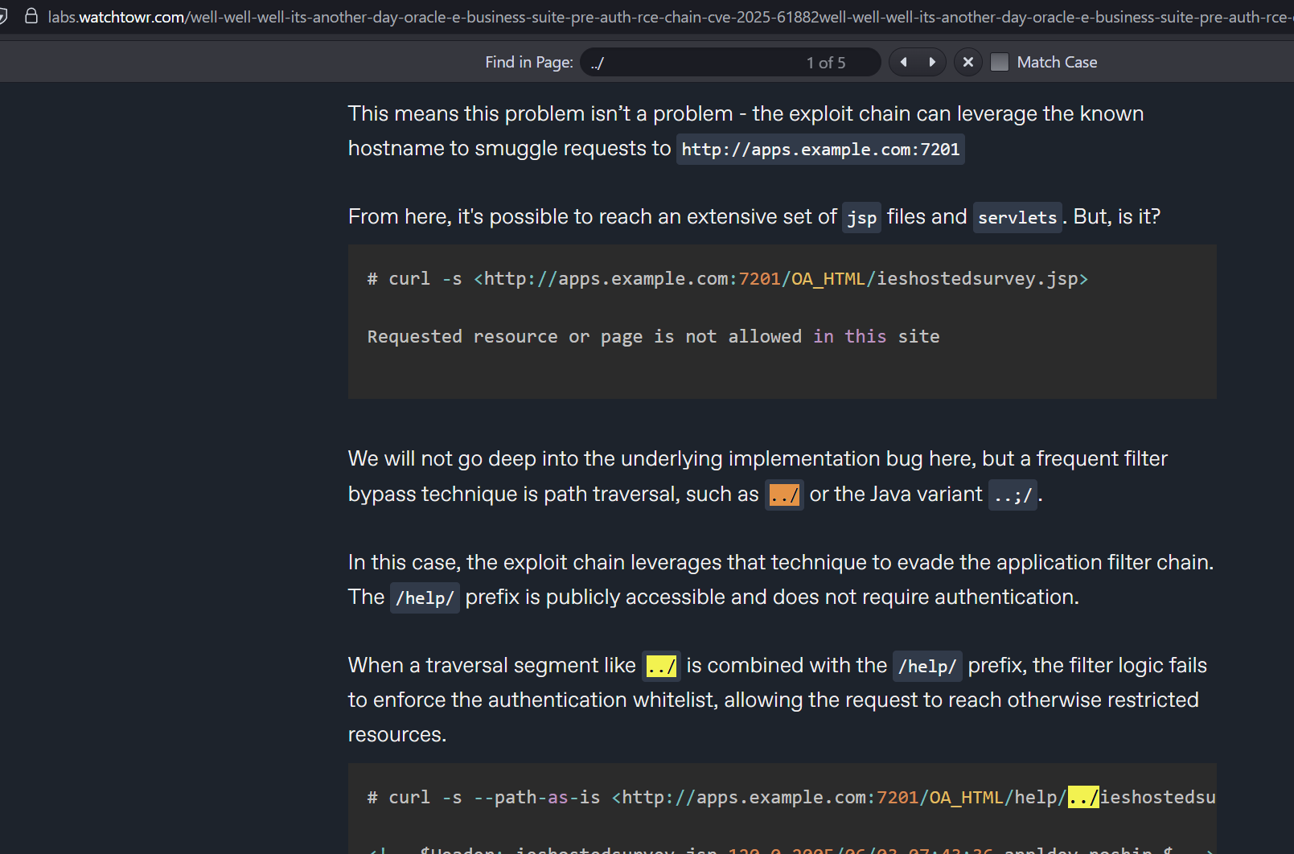Click the Match Case label text
The image size is (1294, 854).
[x=1057, y=62]
